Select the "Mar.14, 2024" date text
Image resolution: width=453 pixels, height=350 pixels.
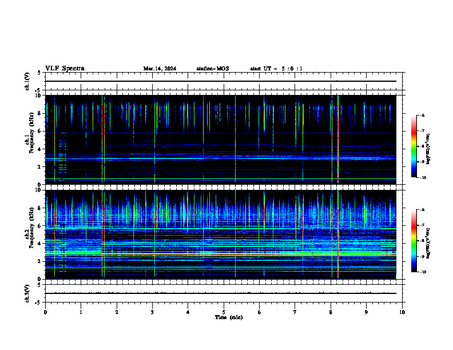[160, 69]
